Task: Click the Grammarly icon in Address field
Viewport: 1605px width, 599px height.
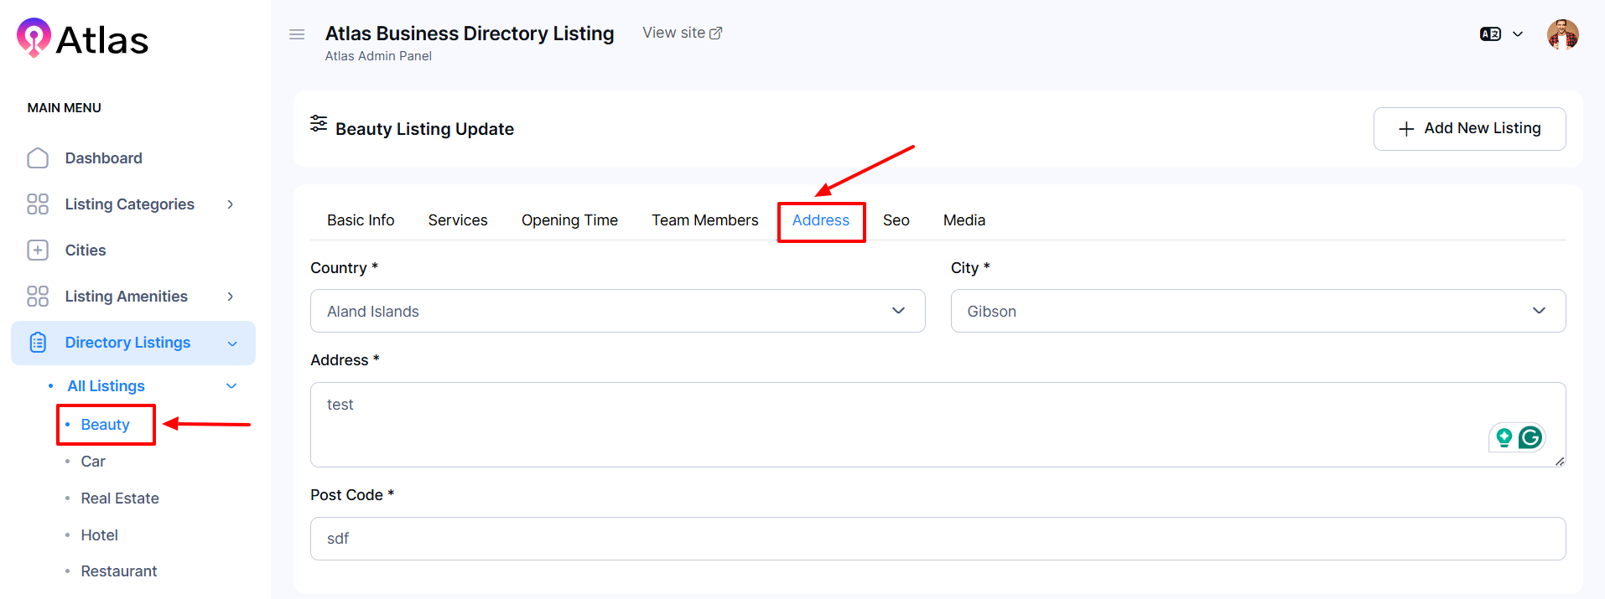Action: coord(1530,437)
